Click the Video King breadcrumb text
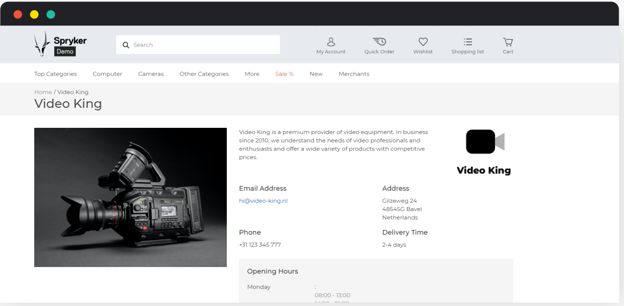Screen dimensions: 624x306 (73, 92)
